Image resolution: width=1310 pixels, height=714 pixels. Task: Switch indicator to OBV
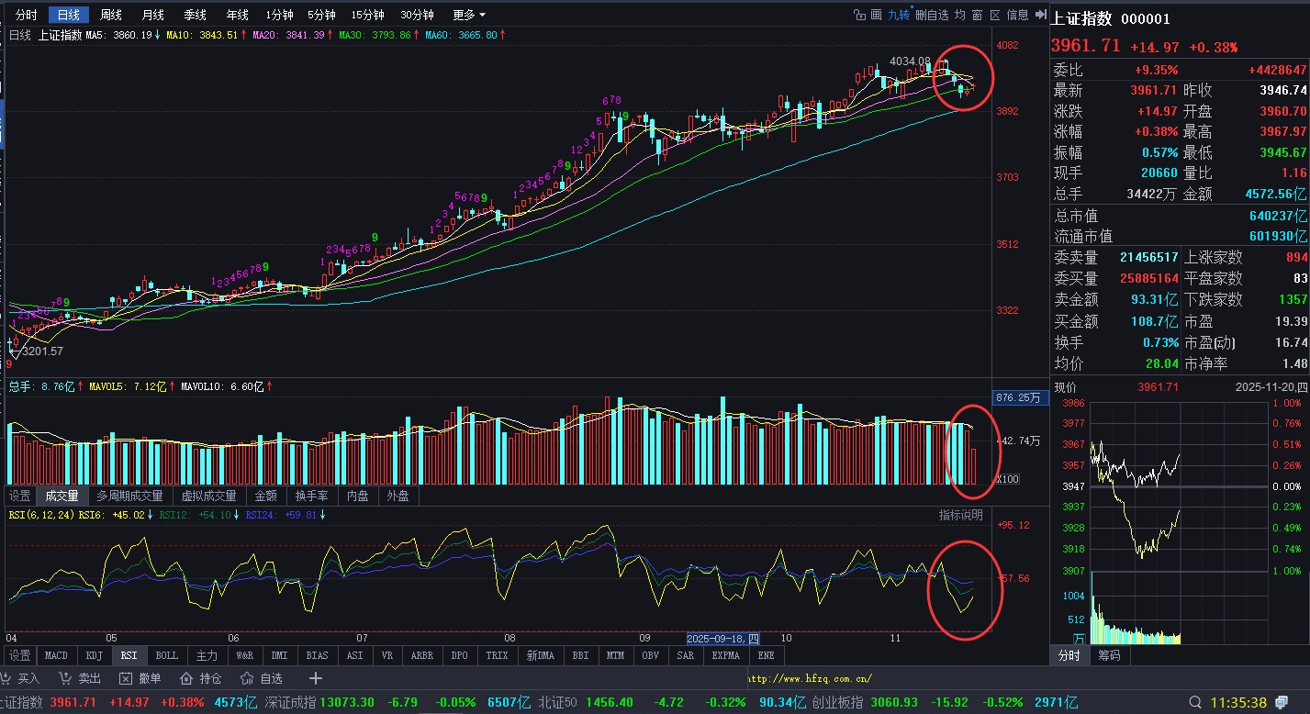651,655
